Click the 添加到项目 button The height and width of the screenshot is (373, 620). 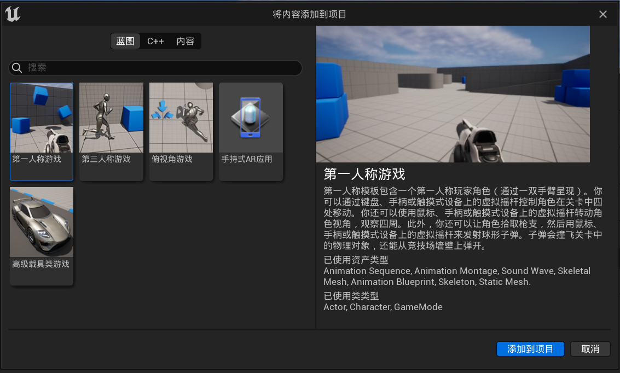point(530,349)
